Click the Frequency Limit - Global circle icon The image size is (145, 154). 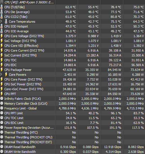[2, 108]
